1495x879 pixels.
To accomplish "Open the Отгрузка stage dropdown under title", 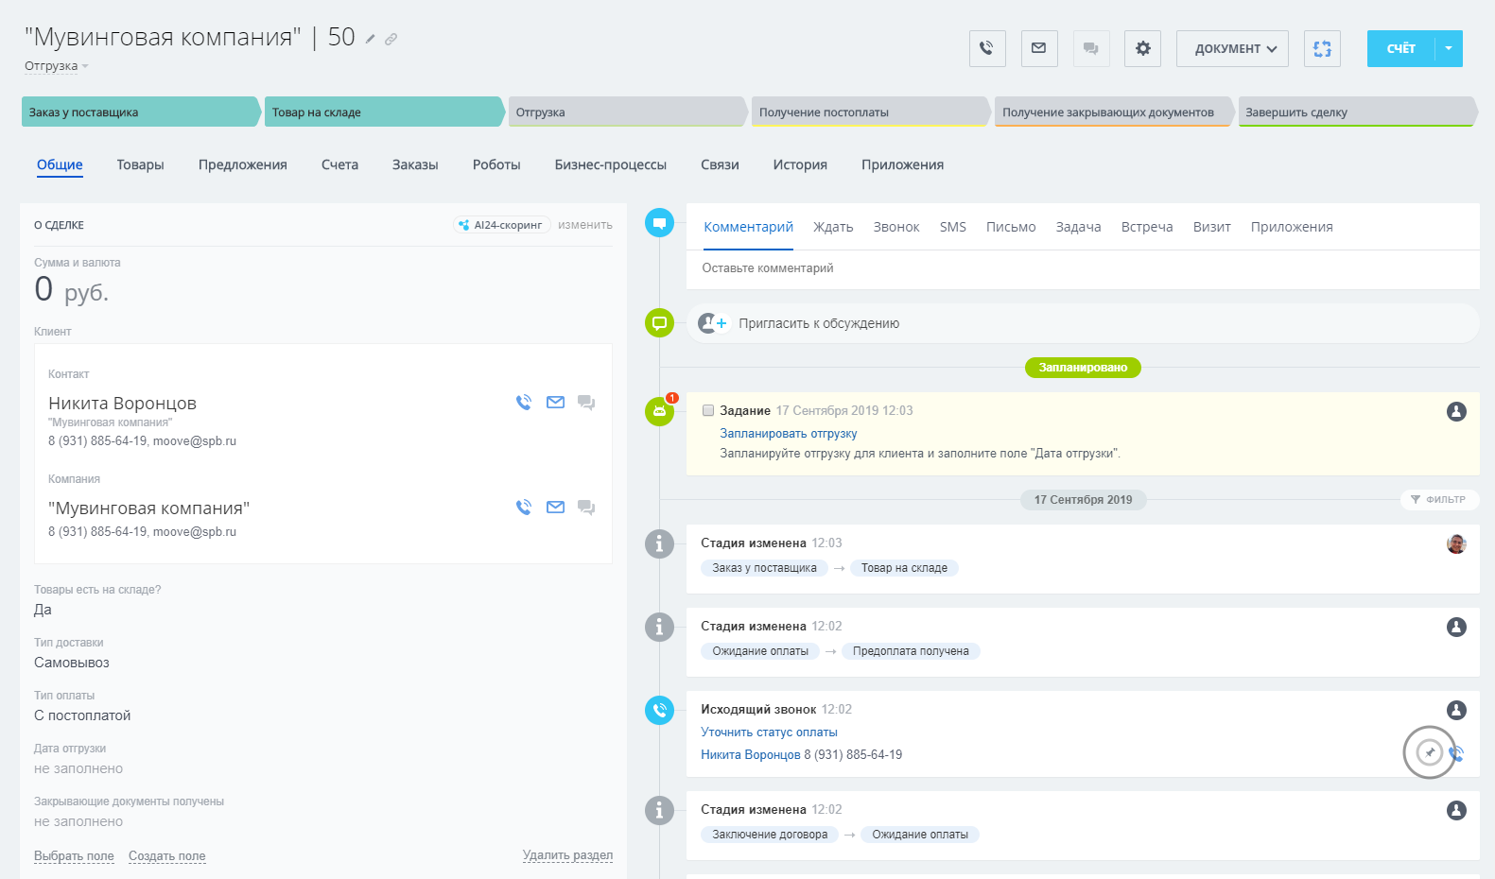I will coord(57,66).
